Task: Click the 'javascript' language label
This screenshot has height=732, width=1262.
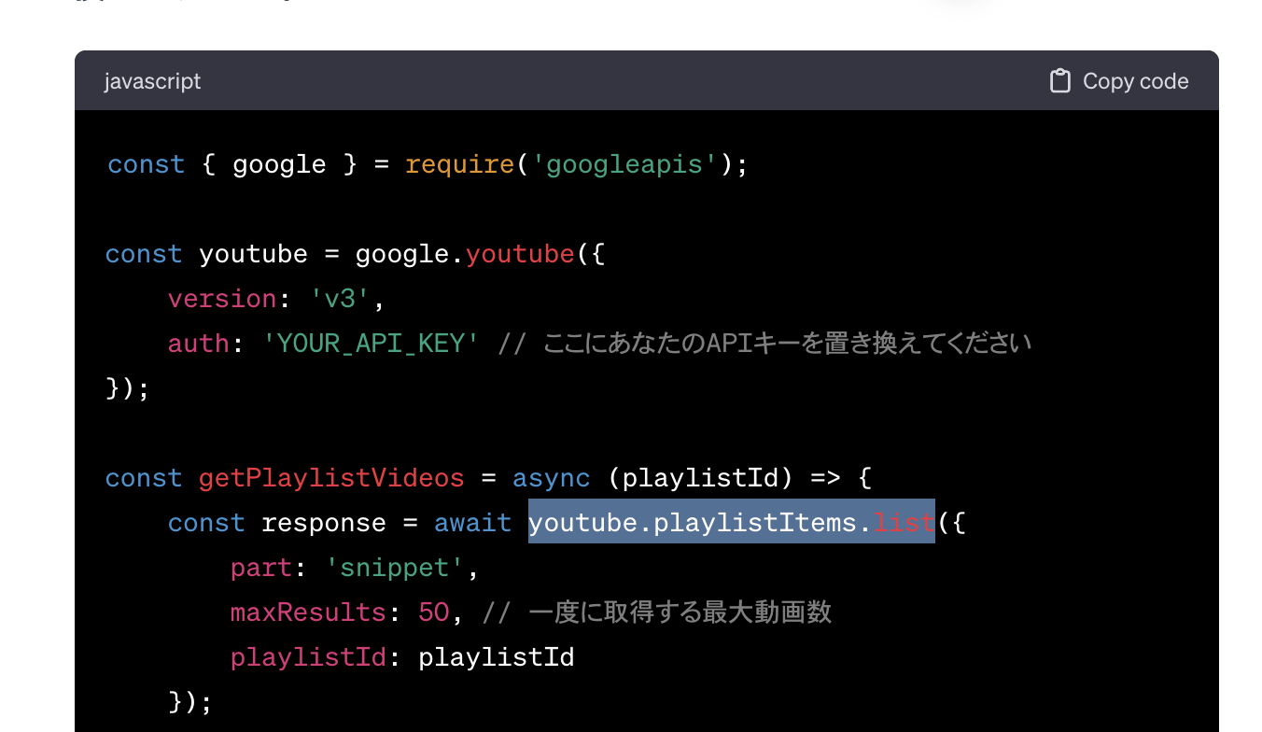Action: pos(152,81)
